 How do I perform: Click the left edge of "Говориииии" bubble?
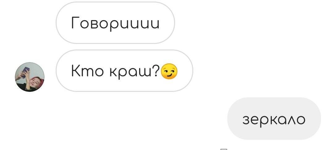click(57, 23)
